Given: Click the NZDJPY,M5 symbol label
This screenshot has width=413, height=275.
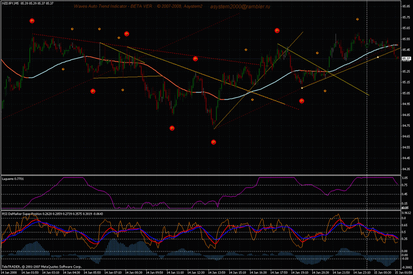Looking at the screenshot, I should (10, 3).
